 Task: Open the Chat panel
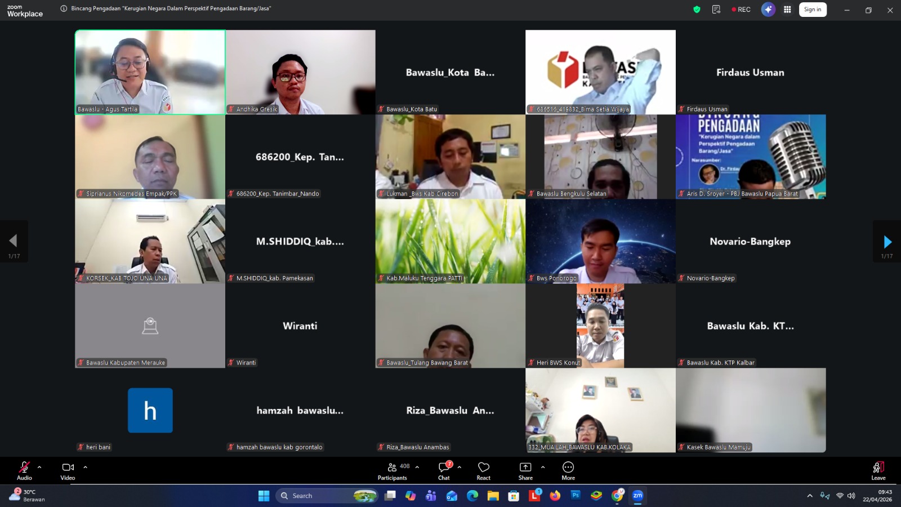(444, 470)
